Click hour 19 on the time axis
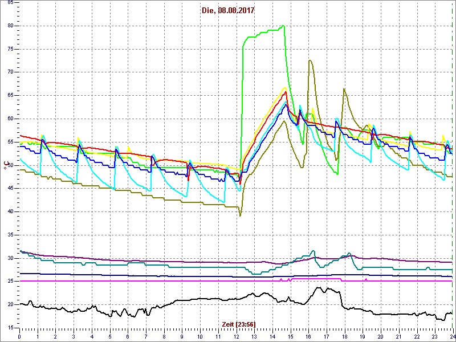The image size is (456, 342). [363, 336]
